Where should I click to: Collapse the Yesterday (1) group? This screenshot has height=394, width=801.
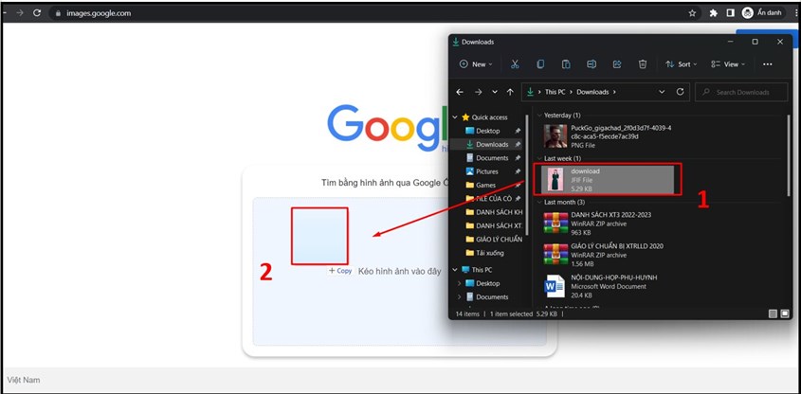coord(539,116)
